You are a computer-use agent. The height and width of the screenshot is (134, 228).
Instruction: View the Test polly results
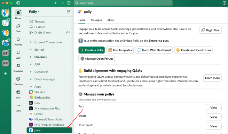214,108
